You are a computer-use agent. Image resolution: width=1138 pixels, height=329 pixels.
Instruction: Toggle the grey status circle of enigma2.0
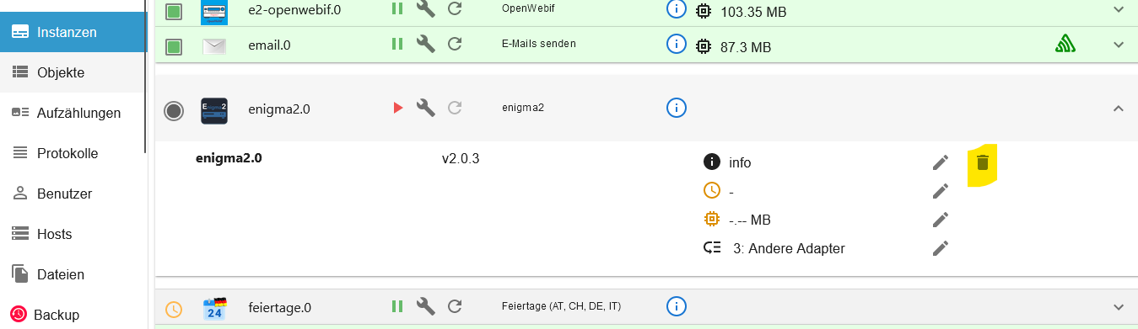coord(174,110)
